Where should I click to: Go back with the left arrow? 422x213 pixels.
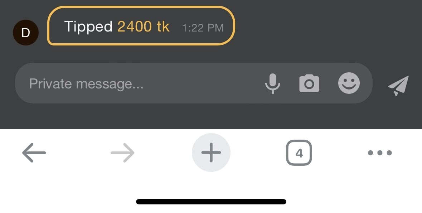34,153
